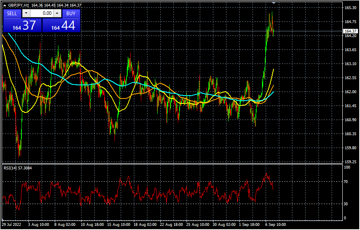Click the 15 Aug 10:00 time axis label
Screen dimensions: 360x230
(119, 225)
